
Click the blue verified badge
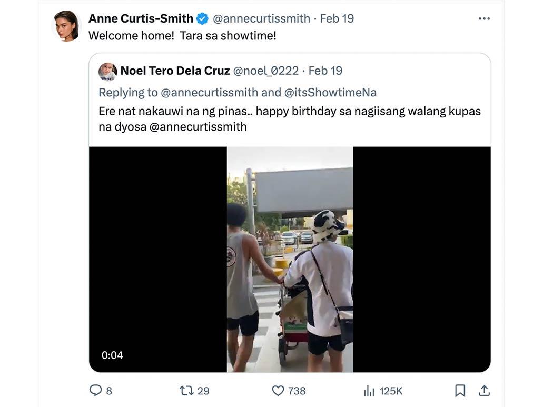click(x=202, y=19)
